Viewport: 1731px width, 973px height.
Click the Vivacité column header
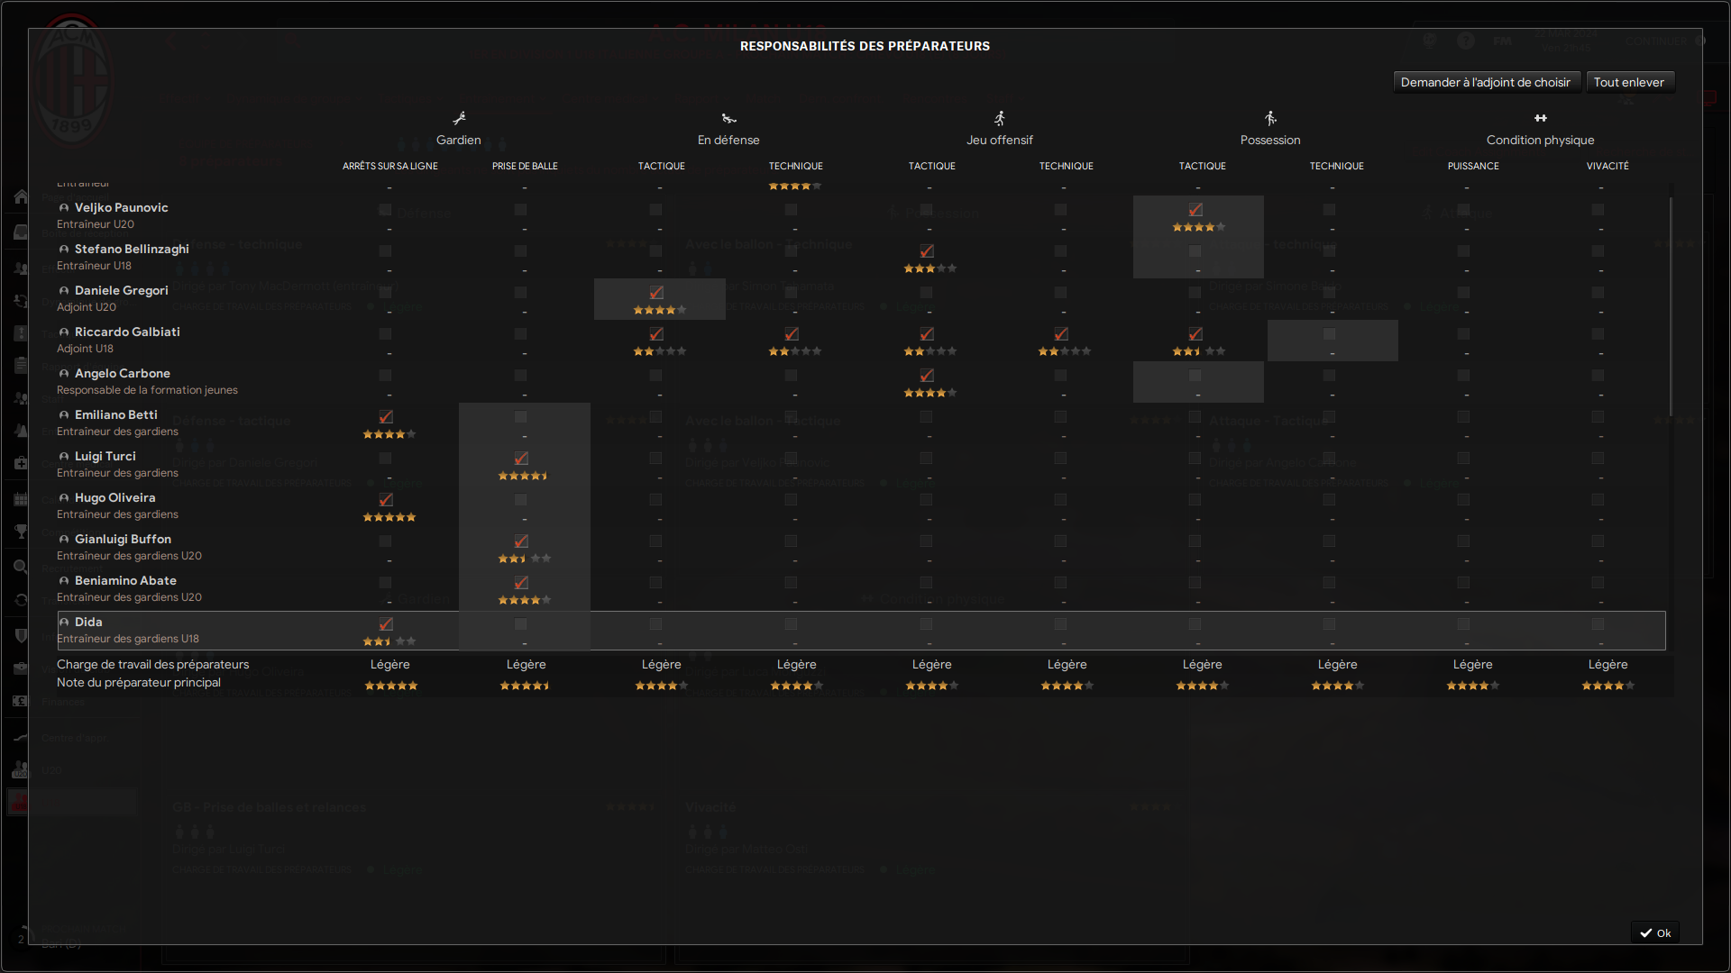(x=1607, y=167)
